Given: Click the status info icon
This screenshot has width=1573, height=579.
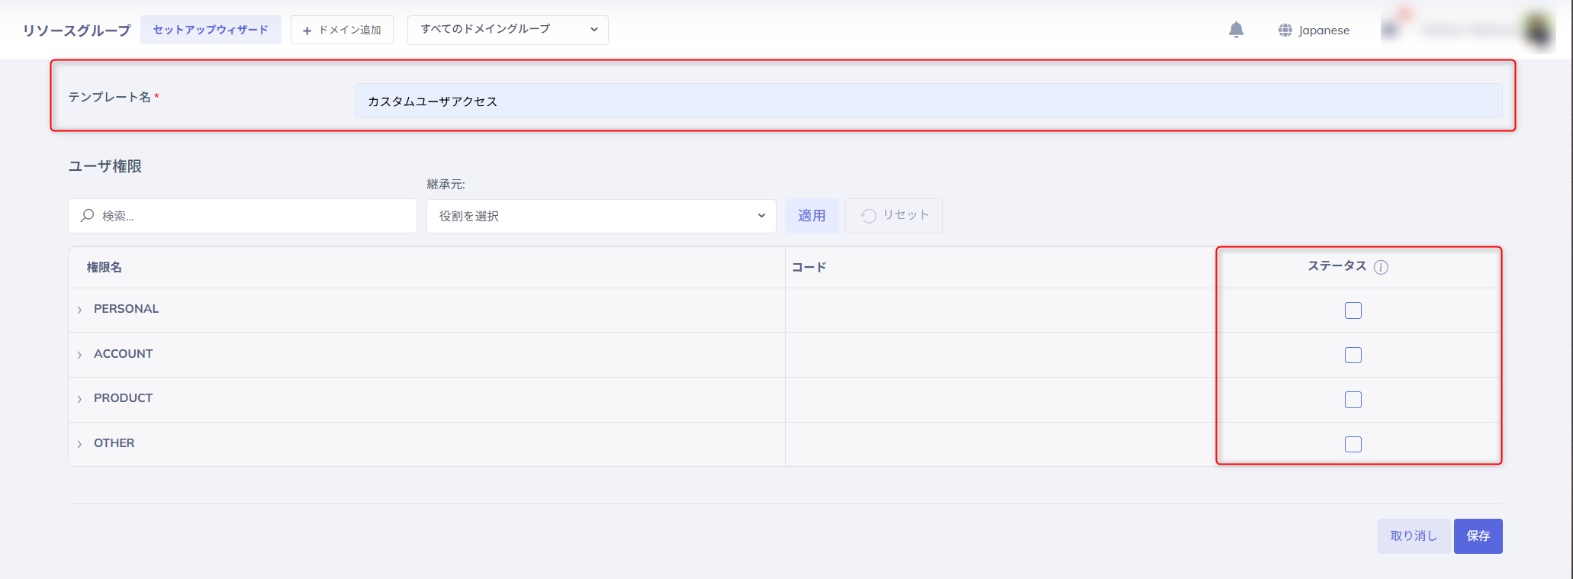Looking at the screenshot, I should click(1381, 267).
